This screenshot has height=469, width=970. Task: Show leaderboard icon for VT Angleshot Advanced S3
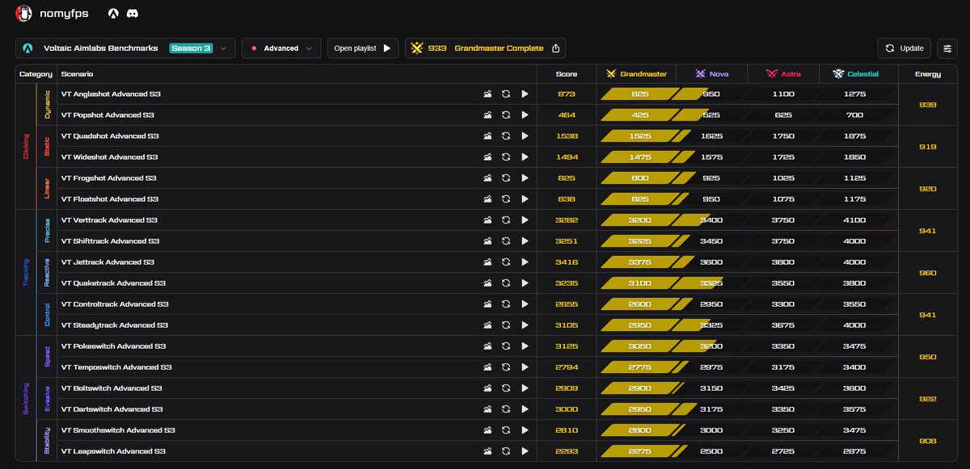click(x=487, y=94)
